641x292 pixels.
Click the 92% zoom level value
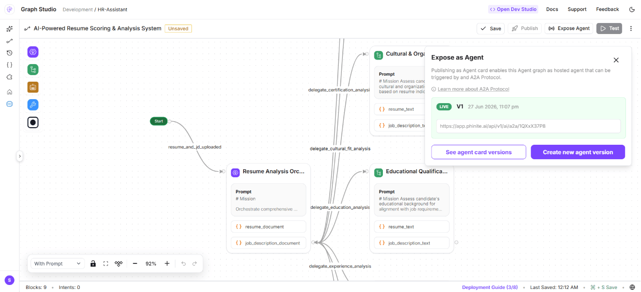tap(151, 263)
